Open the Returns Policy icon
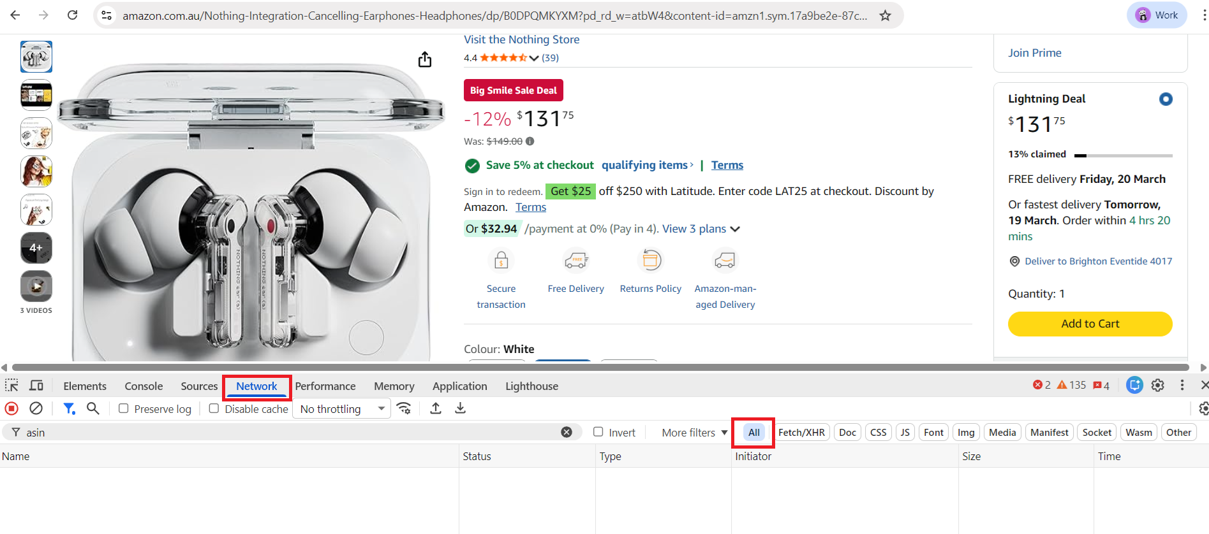This screenshot has height=534, width=1209. [x=650, y=261]
